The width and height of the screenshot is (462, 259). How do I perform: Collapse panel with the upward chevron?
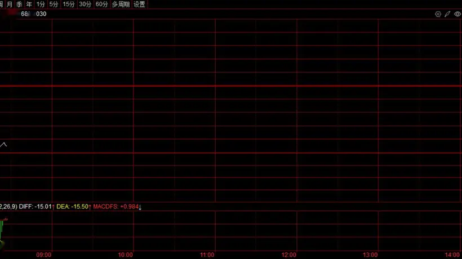(3, 145)
